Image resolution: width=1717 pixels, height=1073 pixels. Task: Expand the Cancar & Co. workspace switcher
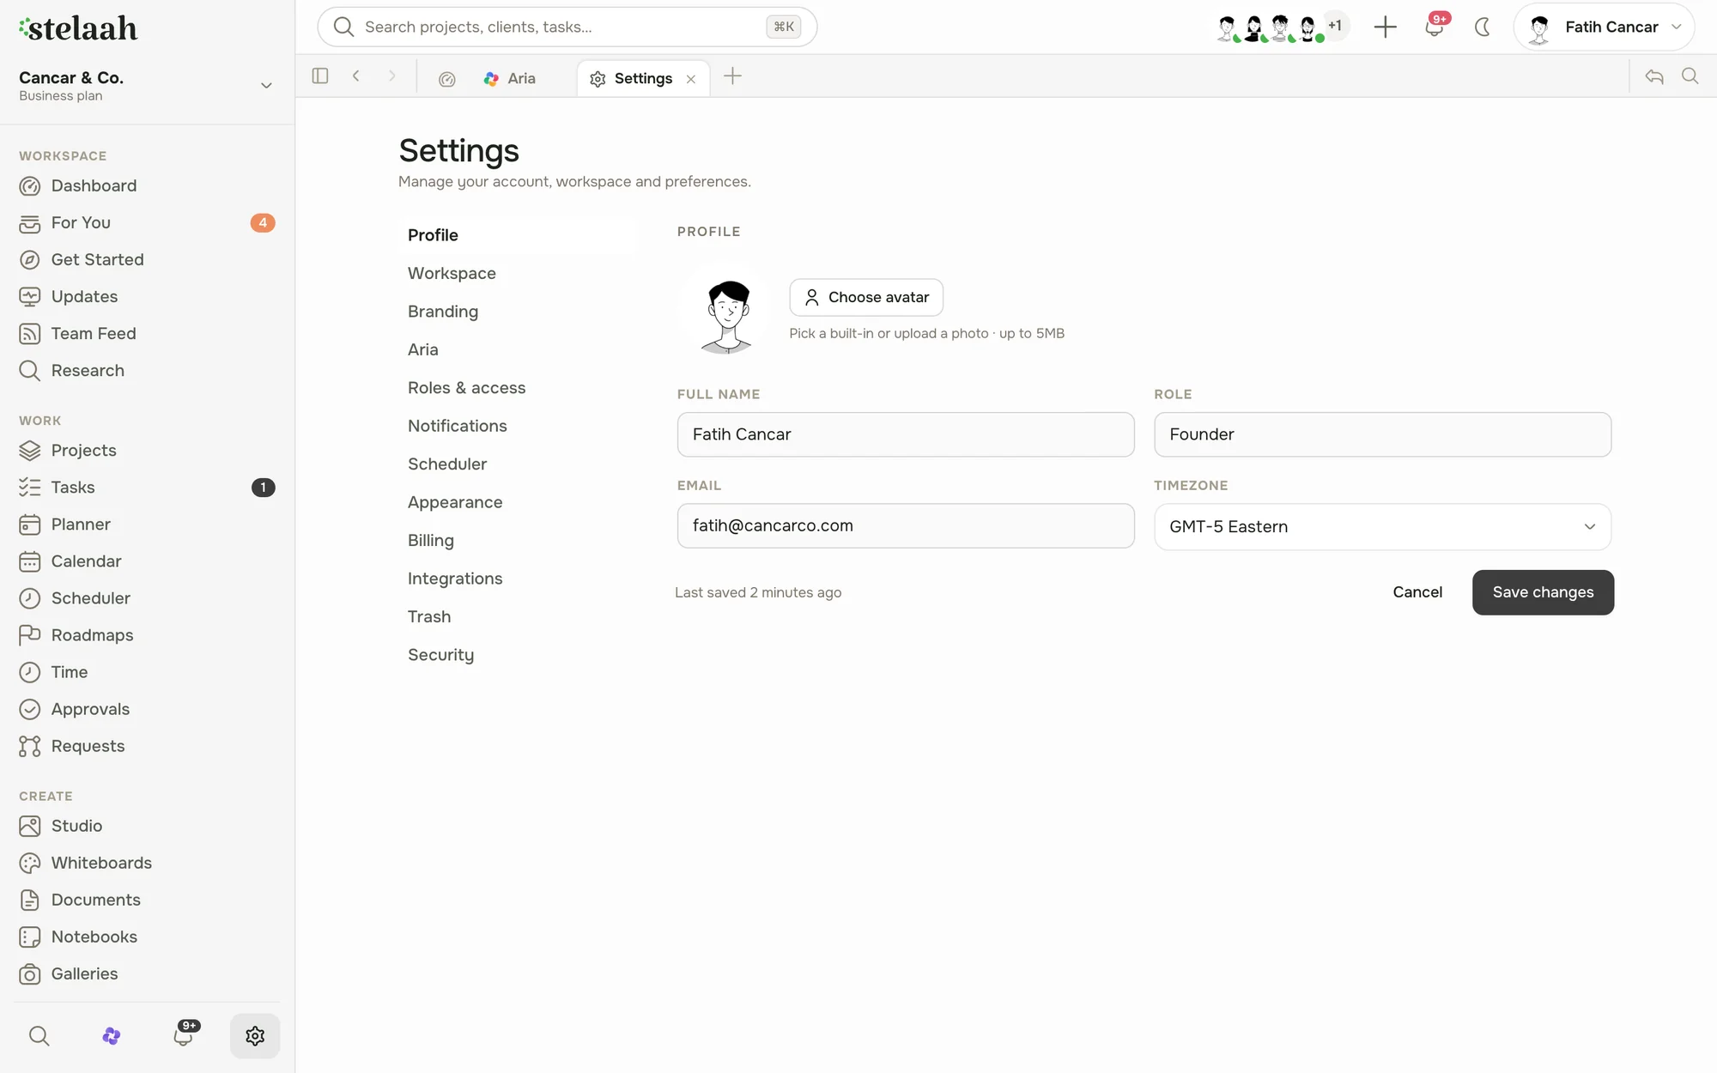tap(146, 85)
